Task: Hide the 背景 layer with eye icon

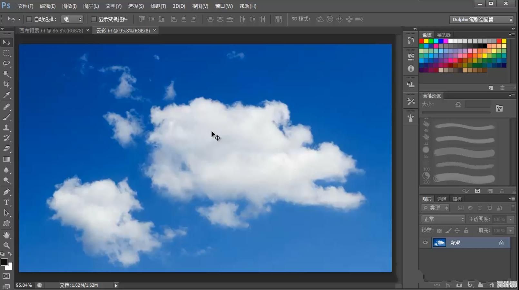Action: click(425, 242)
